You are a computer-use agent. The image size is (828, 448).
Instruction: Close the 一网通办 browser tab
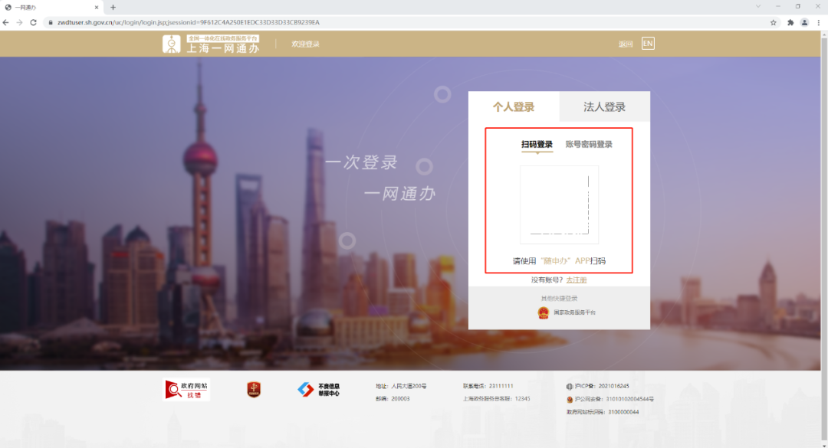pyautogui.click(x=96, y=8)
